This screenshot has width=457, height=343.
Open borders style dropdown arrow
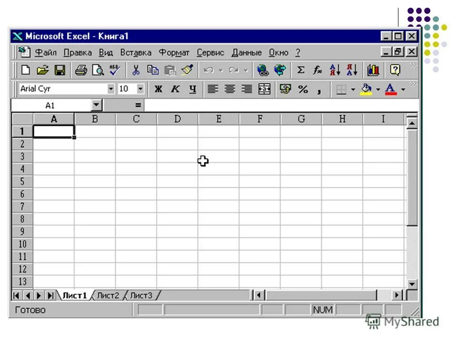(353, 89)
